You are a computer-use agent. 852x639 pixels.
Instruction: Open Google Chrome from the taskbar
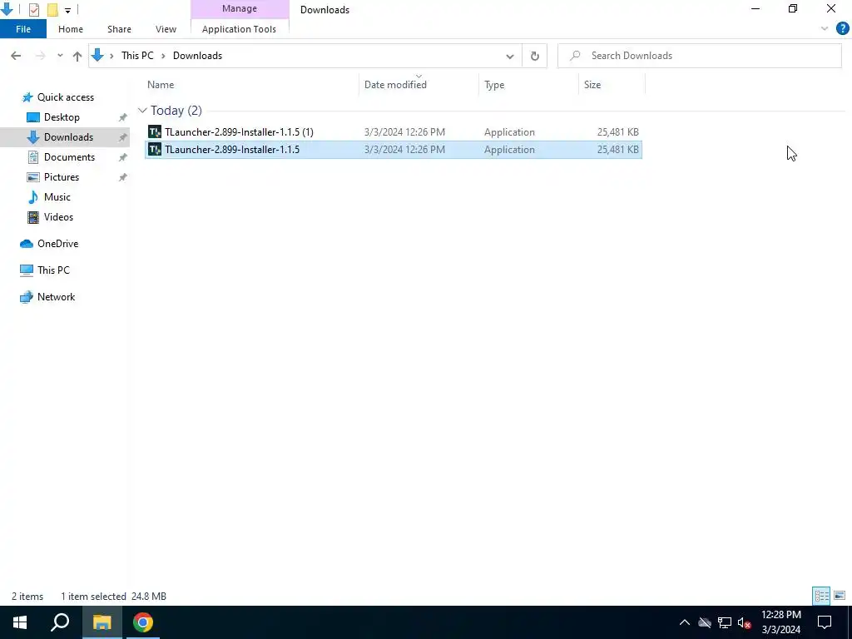pos(143,622)
